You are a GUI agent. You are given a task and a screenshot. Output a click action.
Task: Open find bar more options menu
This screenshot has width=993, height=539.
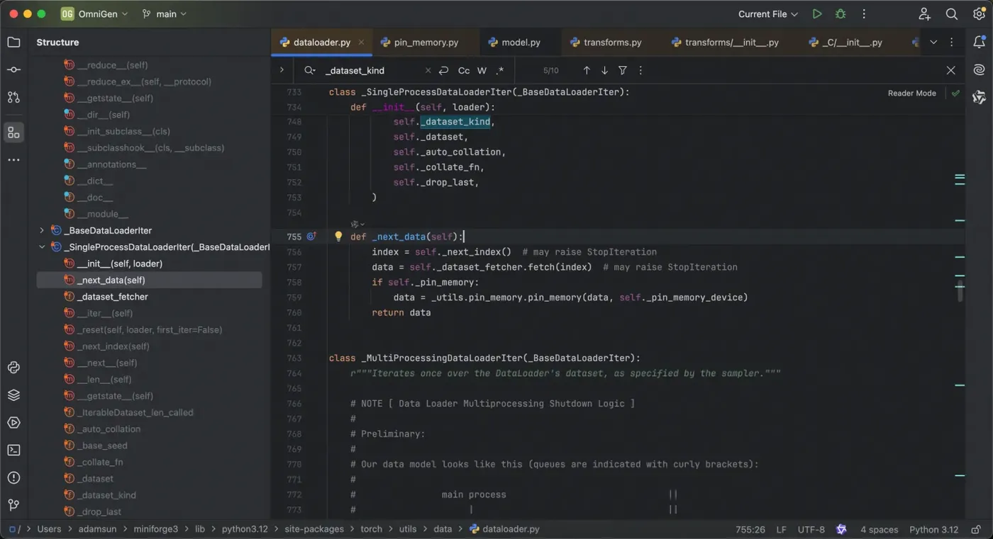click(x=640, y=71)
